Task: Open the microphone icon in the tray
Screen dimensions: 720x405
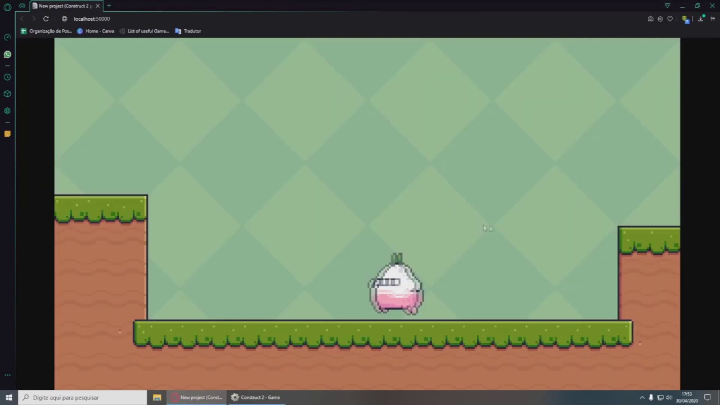Action: click(x=651, y=397)
